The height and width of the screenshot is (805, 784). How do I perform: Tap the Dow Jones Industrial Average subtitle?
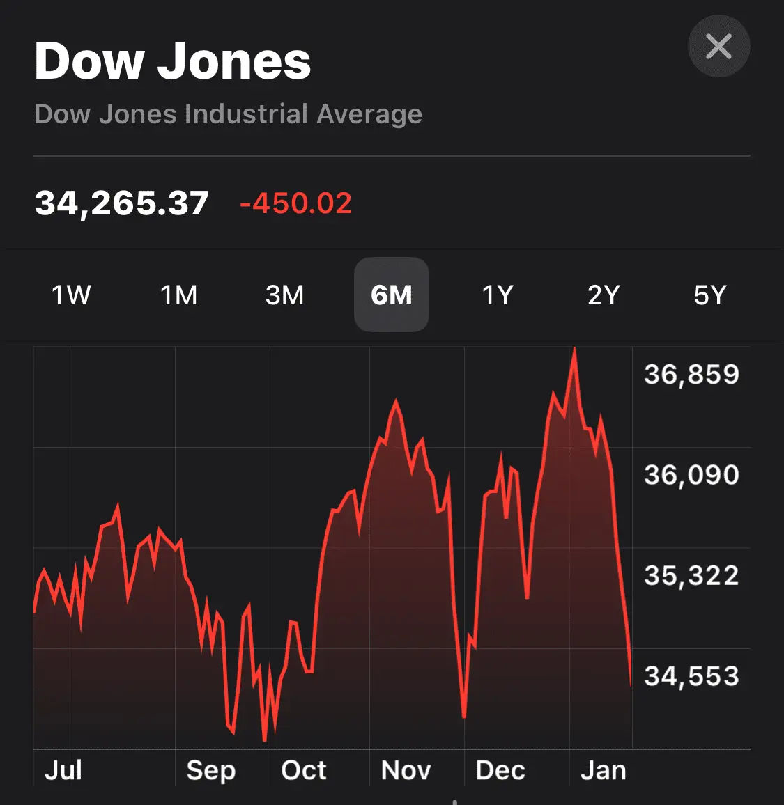pyautogui.click(x=228, y=114)
